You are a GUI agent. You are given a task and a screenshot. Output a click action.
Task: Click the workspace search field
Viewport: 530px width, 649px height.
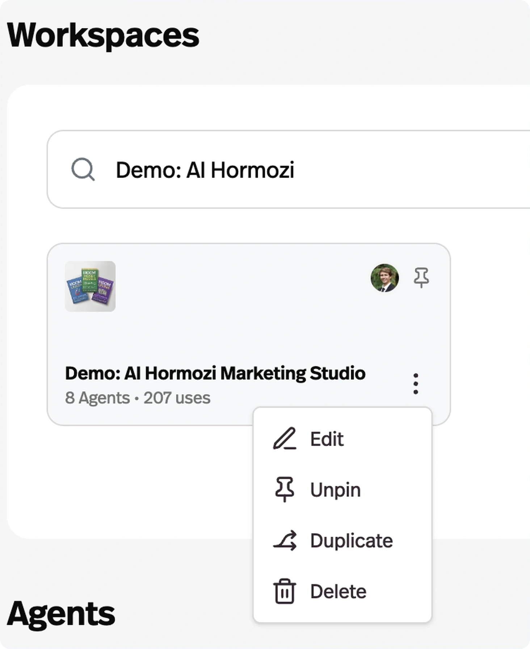[x=289, y=169]
